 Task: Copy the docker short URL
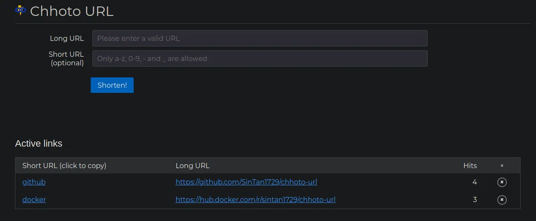34,200
